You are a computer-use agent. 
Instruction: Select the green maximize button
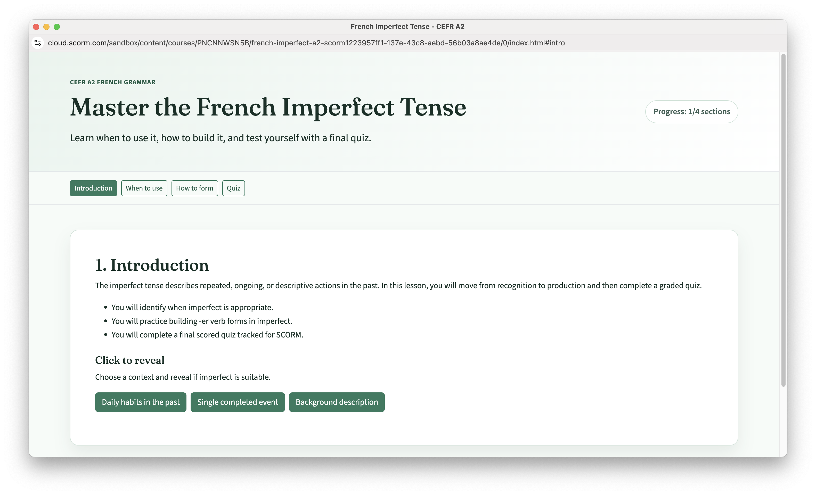[57, 27]
